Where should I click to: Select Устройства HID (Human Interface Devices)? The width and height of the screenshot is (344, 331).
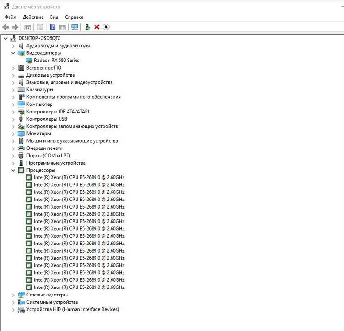pos(73,309)
